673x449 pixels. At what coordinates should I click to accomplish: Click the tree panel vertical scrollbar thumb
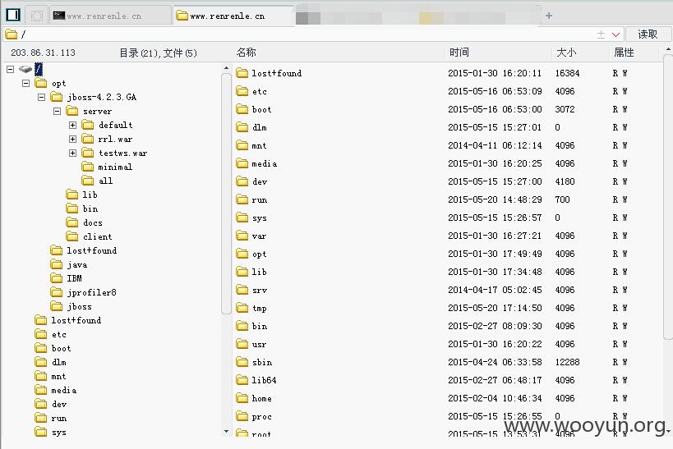pyautogui.click(x=226, y=194)
